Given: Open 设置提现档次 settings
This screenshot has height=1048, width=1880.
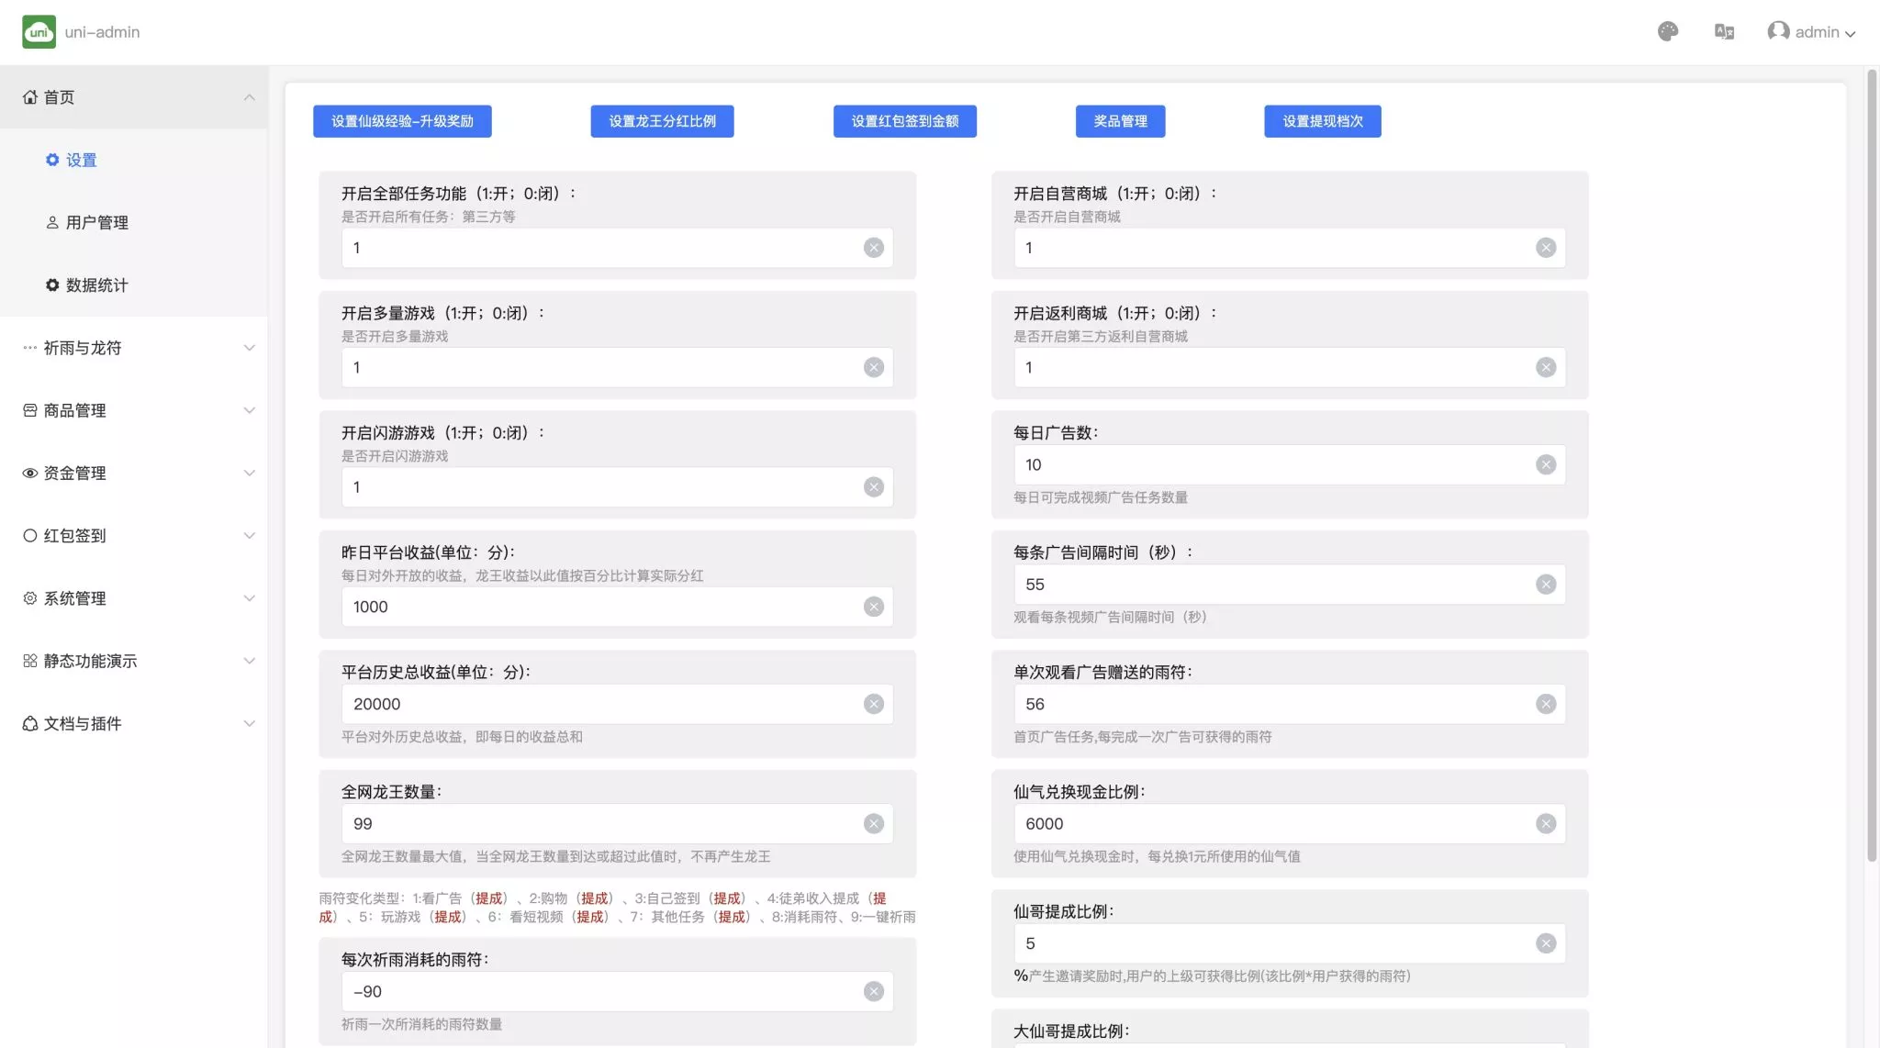Looking at the screenshot, I should tap(1322, 120).
